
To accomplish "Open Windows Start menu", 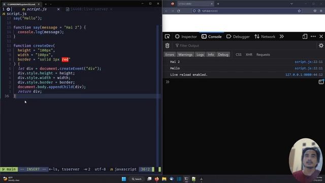I will click(x=124, y=179).
